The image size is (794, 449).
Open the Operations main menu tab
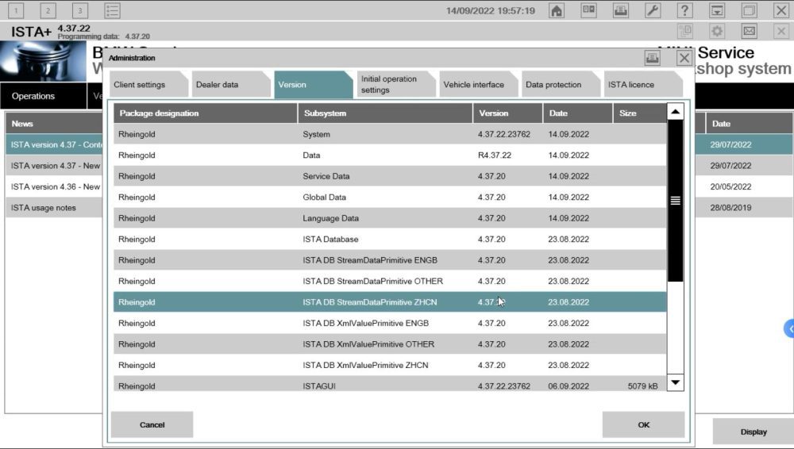pos(43,96)
